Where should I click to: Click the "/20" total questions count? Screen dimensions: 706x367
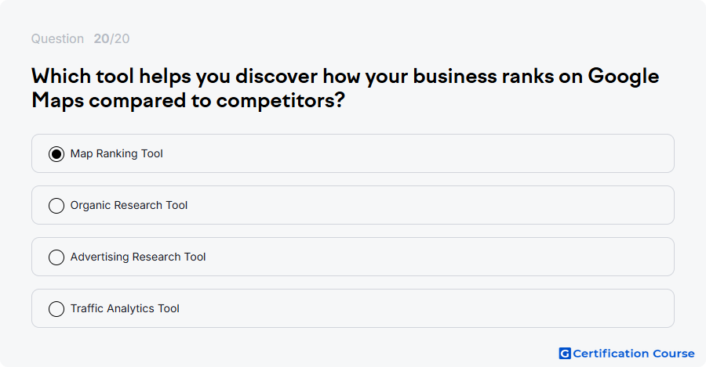pyautogui.click(x=120, y=38)
